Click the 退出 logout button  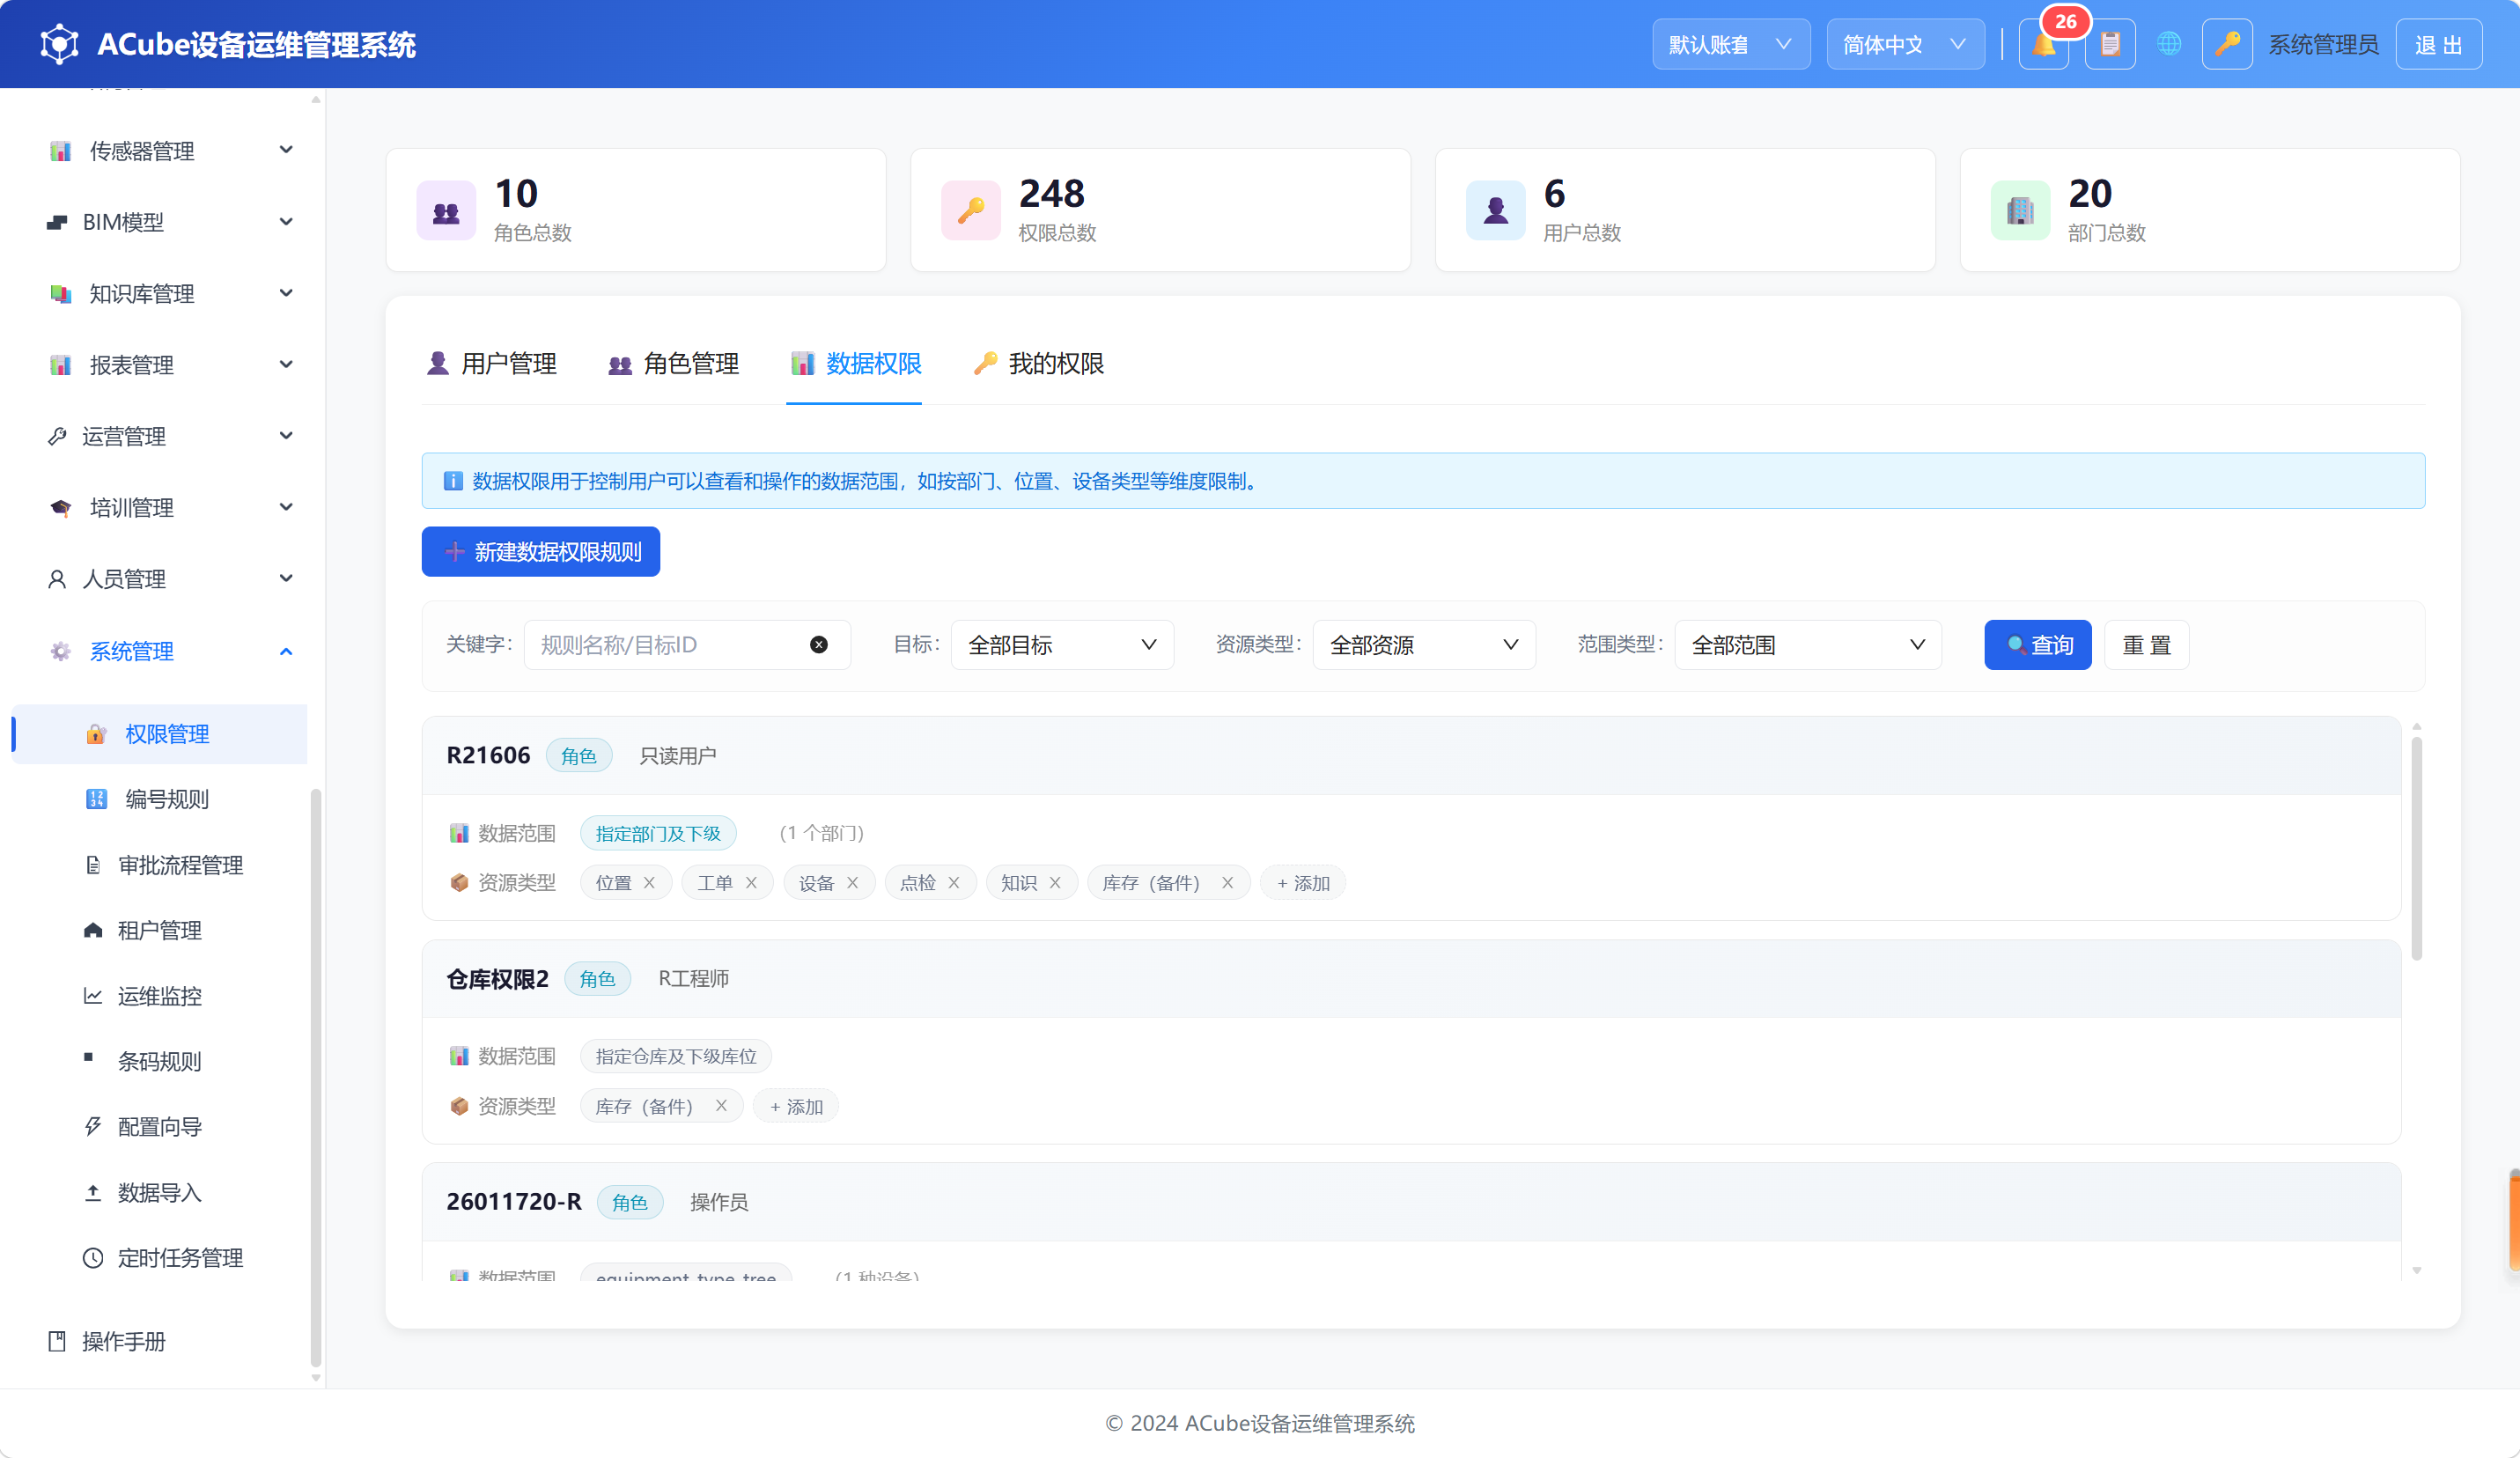coord(2438,45)
